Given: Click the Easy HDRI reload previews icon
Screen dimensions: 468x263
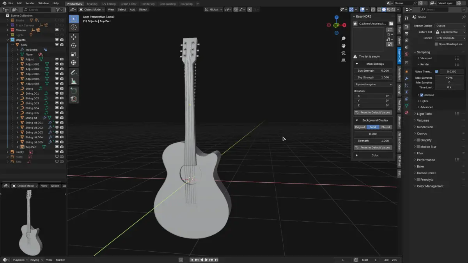Looking at the screenshot, I should tap(390, 30).
